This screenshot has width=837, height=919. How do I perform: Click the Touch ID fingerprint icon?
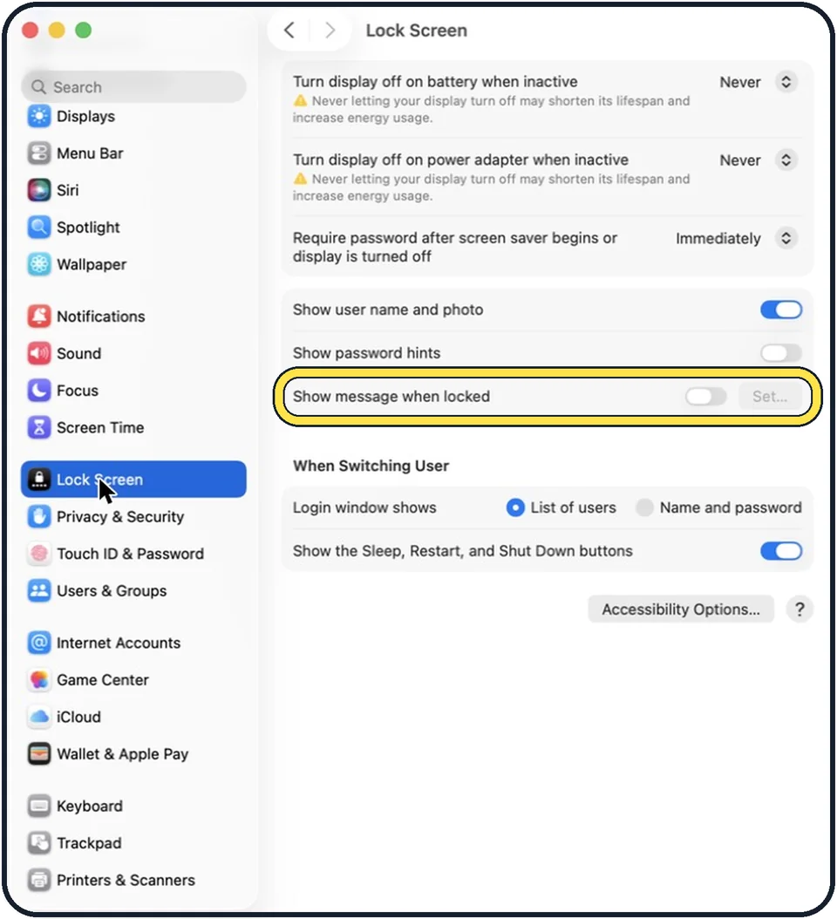39,554
